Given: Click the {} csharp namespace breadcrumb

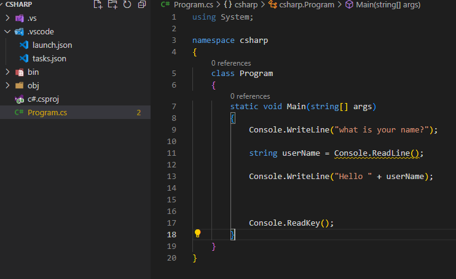Looking at the screenshot, I should tap(241, 5).
